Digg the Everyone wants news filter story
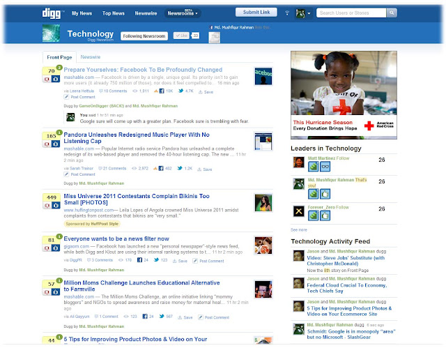 pos(56,248)
